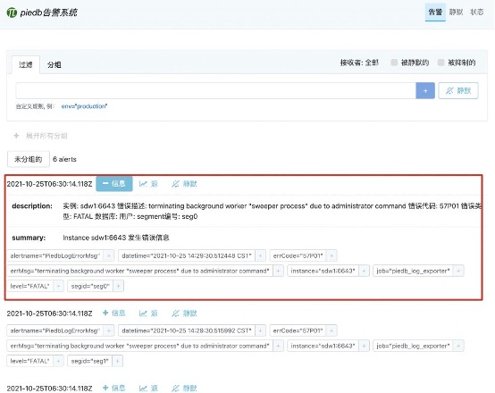Add errCode plus icon in seg1 alert
Screen dimensions: 495x393
click(331, 330)
